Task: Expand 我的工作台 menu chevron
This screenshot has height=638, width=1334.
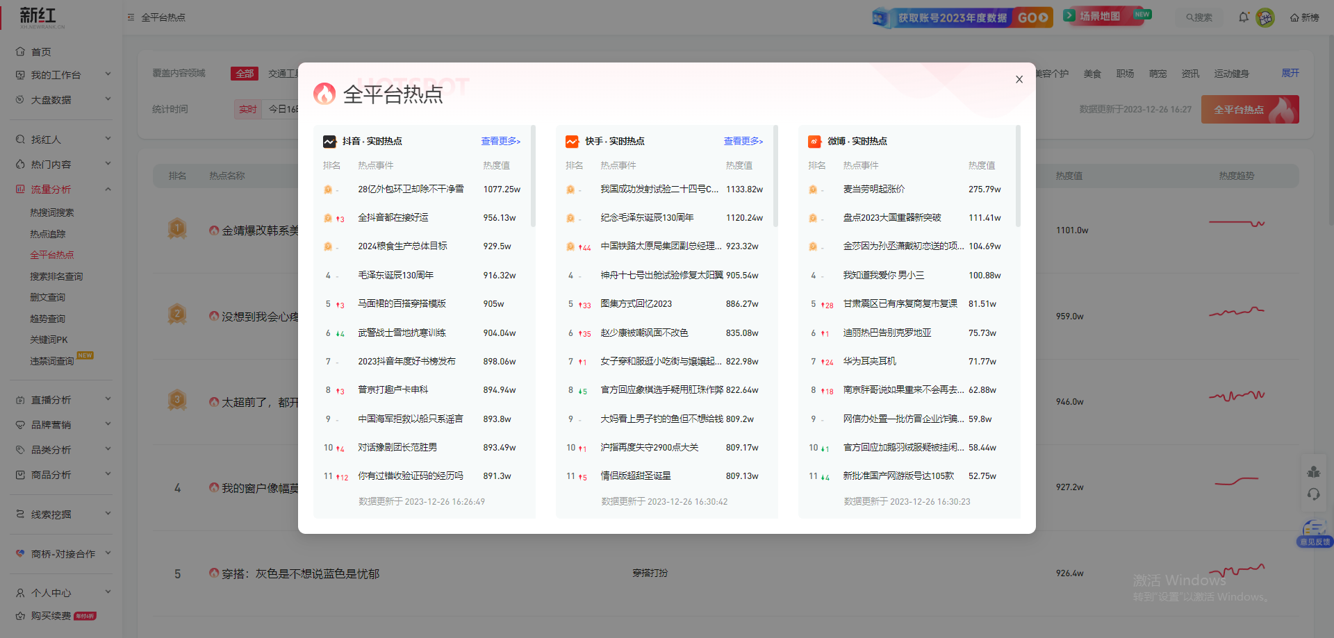Action: click(x=108, y=74)
